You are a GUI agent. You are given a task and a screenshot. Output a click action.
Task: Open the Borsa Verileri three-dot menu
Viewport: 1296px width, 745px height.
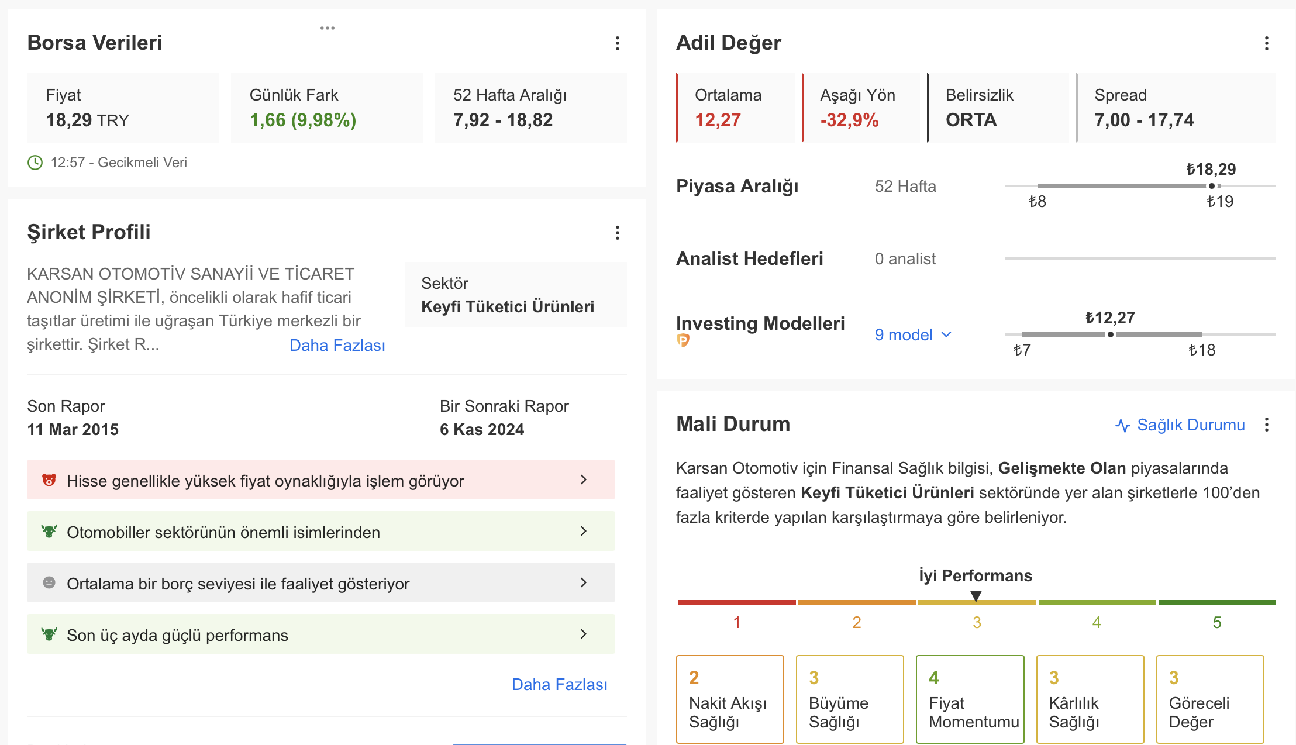[617, 43]
